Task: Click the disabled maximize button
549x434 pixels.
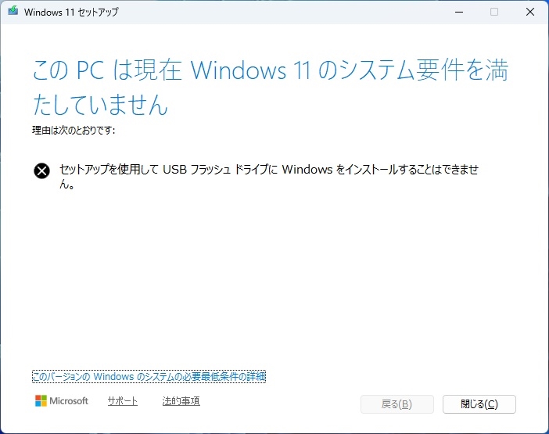Action: [494, 12]
